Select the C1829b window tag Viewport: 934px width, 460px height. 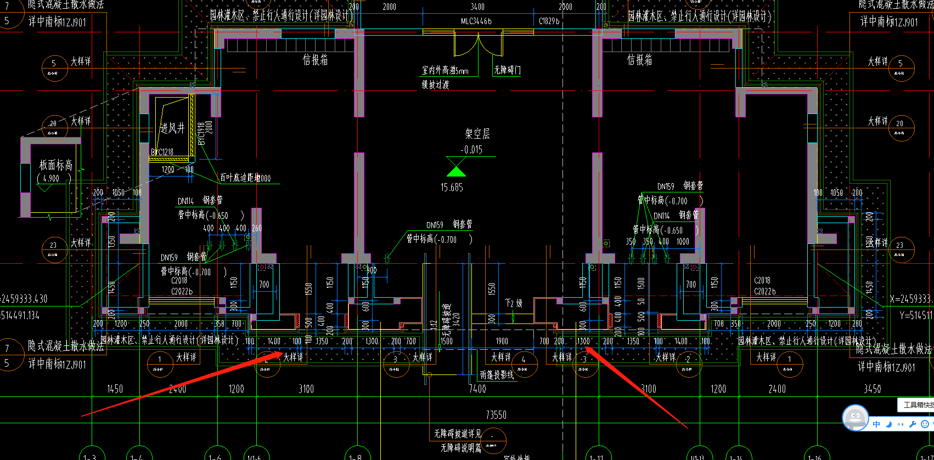[549, 21]
